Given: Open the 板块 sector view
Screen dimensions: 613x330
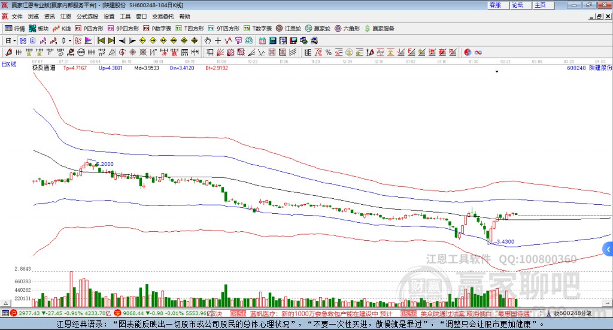Looking at the screenshot, I should tap(39, 29).
